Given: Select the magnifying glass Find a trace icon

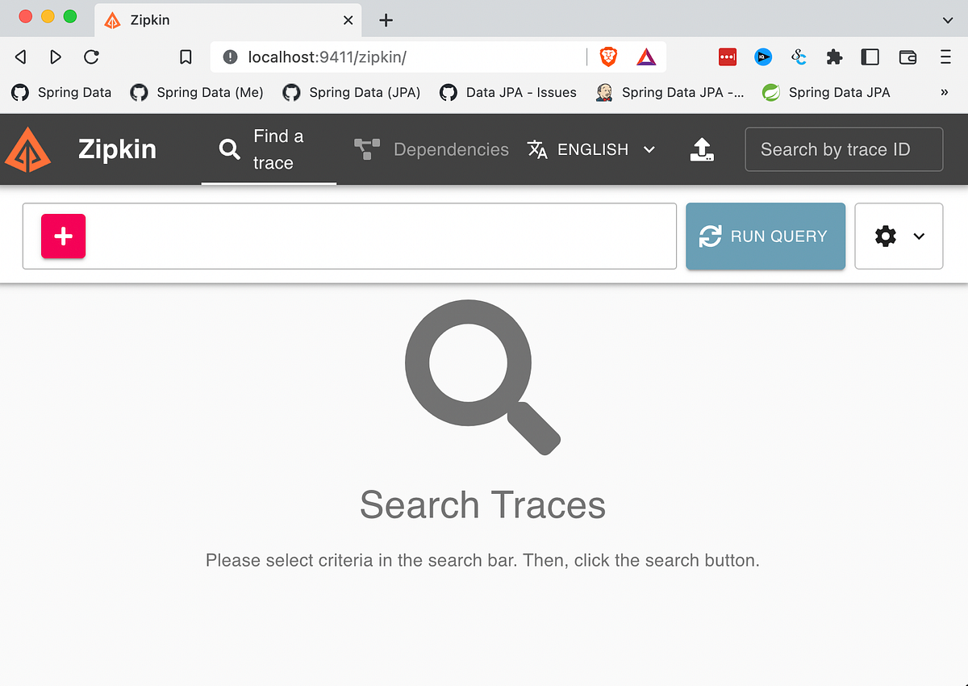Looking at the screenshot, I should tap(228, 148).
